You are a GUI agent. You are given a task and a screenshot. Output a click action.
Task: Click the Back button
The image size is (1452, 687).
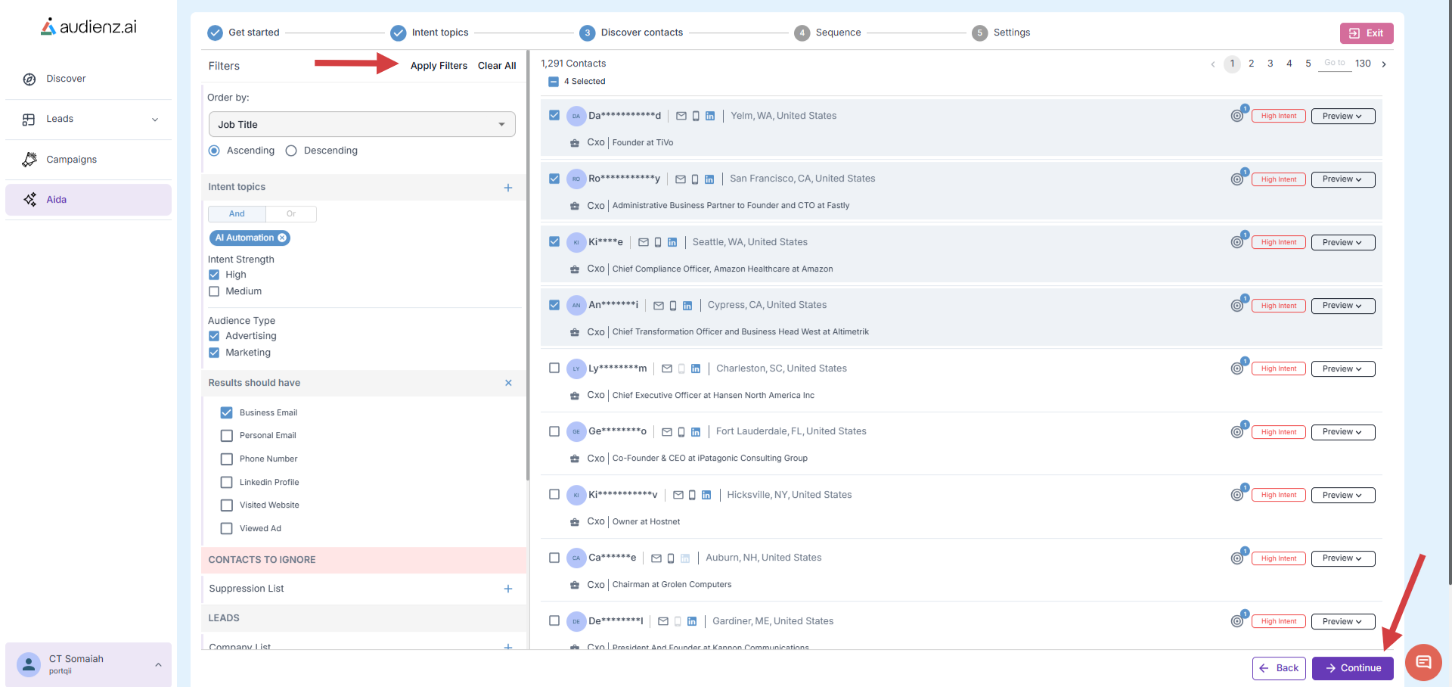pyautogui.click(x=1279, y=668)
